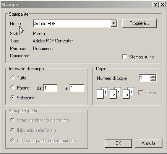Click the collate pages 1-1 icon
This screenshot has height=154, width=167.
[102, 93]
